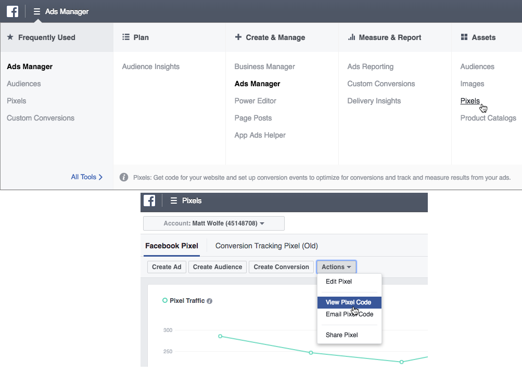The image size is (522, 373).
Task: Open Audience Insights under Plan
Action: click(x=151, y=66)
